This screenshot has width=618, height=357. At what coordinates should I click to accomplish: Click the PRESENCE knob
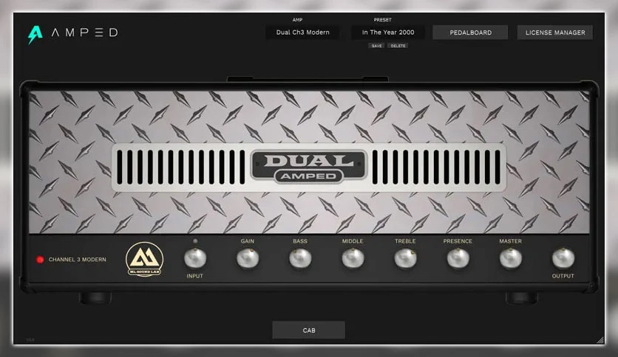[458, 258]
